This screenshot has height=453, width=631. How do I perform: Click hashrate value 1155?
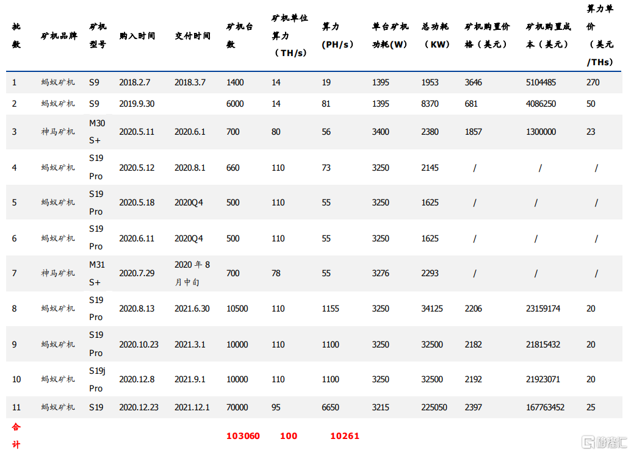[x=330, y=309]
